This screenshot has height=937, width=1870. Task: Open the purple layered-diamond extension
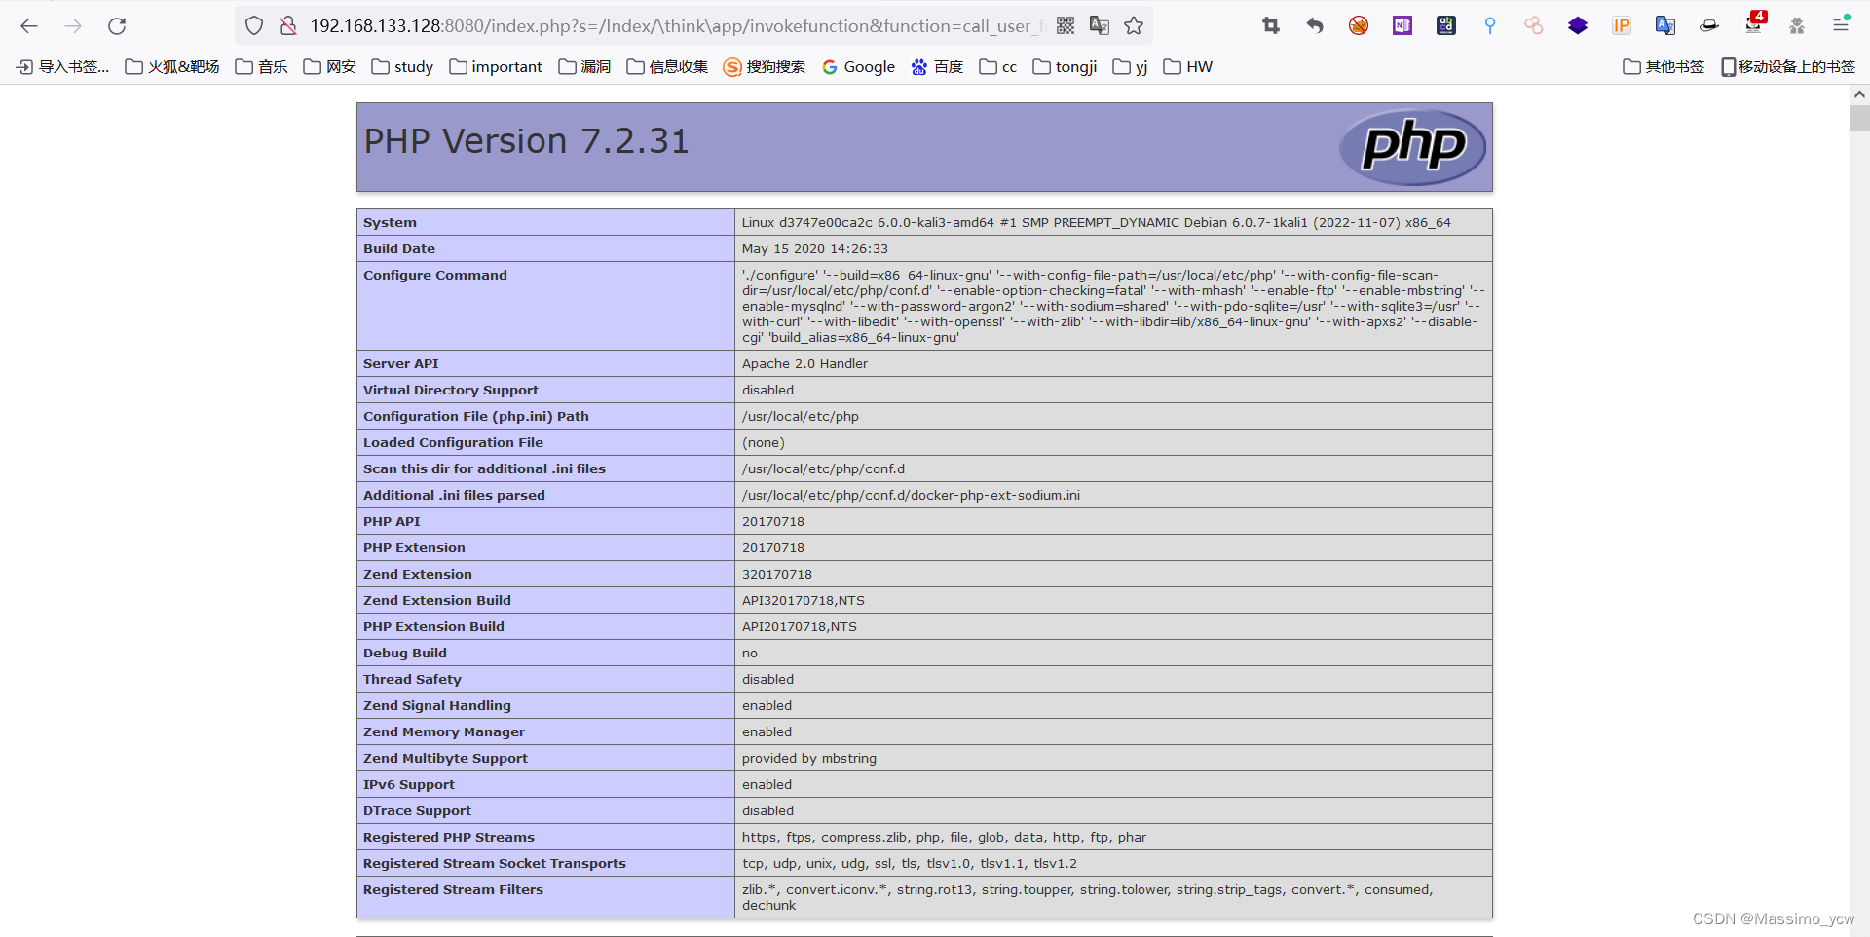click(1578, 26)
